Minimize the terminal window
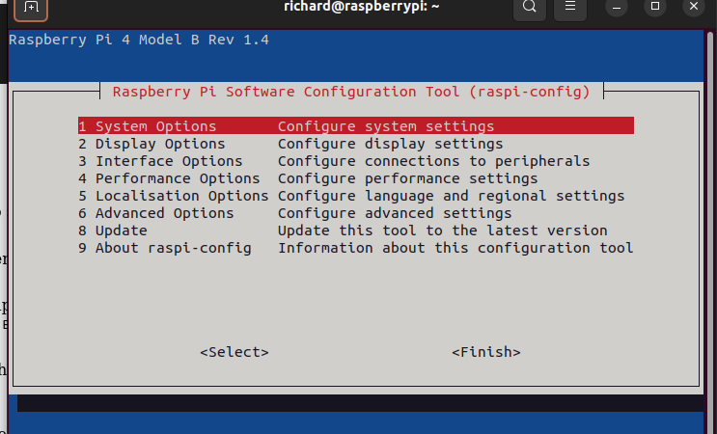Screen dimensions: 717x434 coord(617,7)
